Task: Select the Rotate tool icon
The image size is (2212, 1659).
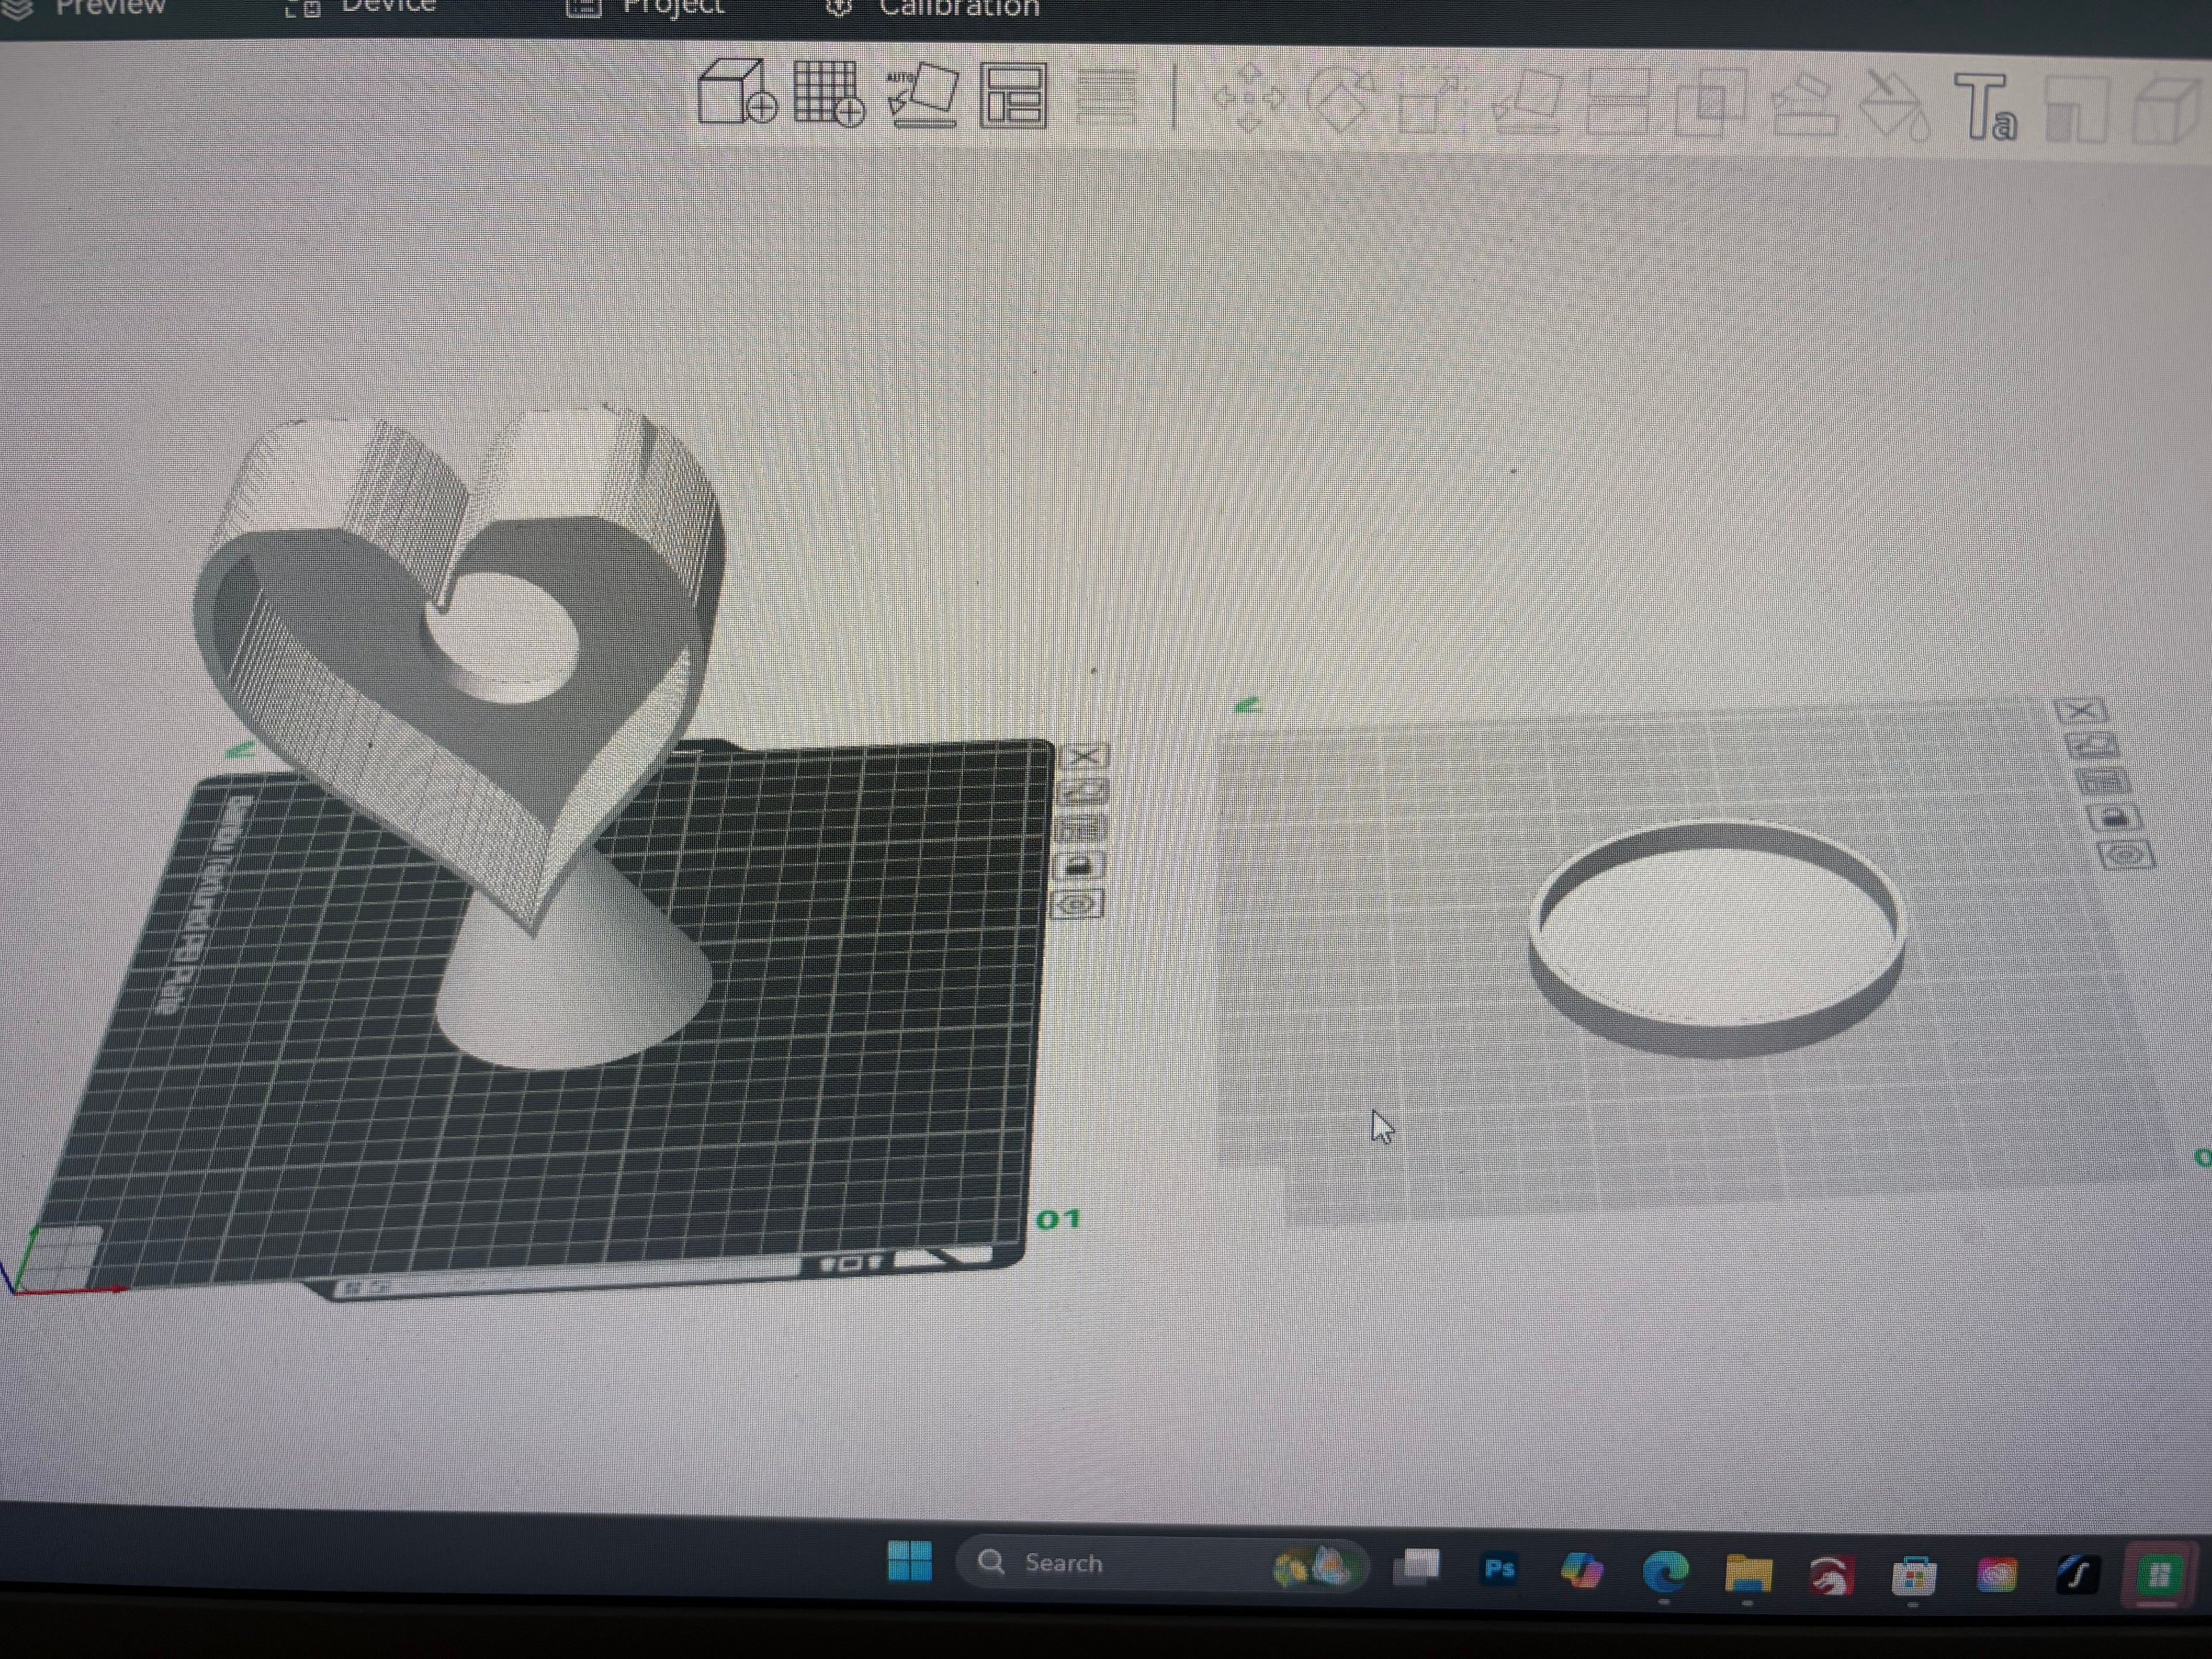Action: pos(1340,99)
